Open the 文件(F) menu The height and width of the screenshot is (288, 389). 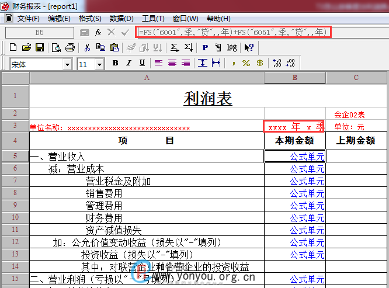pyautogui.click(x=28, y=19)
